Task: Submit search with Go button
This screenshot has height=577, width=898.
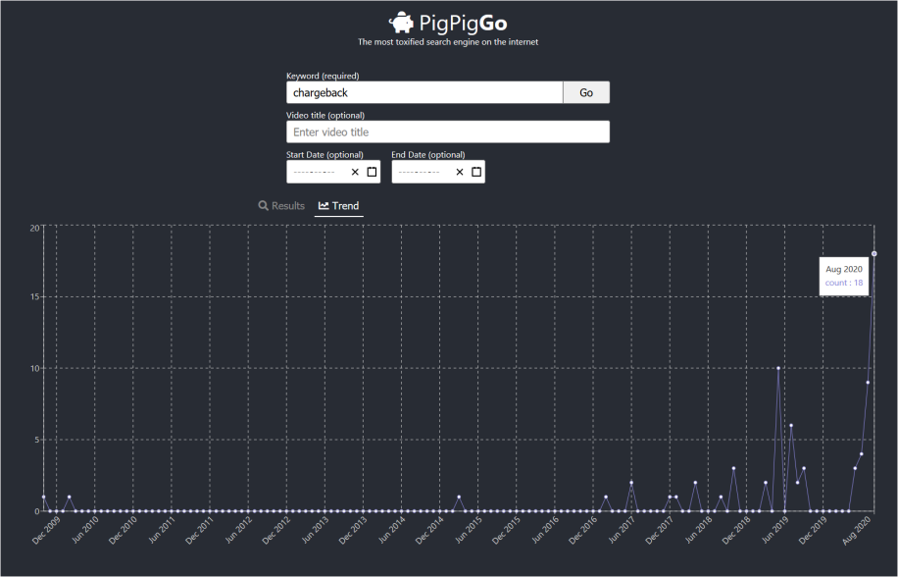Action: pos(586,92)
